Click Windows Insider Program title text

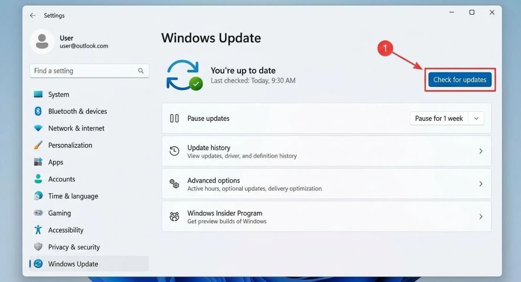pos(225,213)
